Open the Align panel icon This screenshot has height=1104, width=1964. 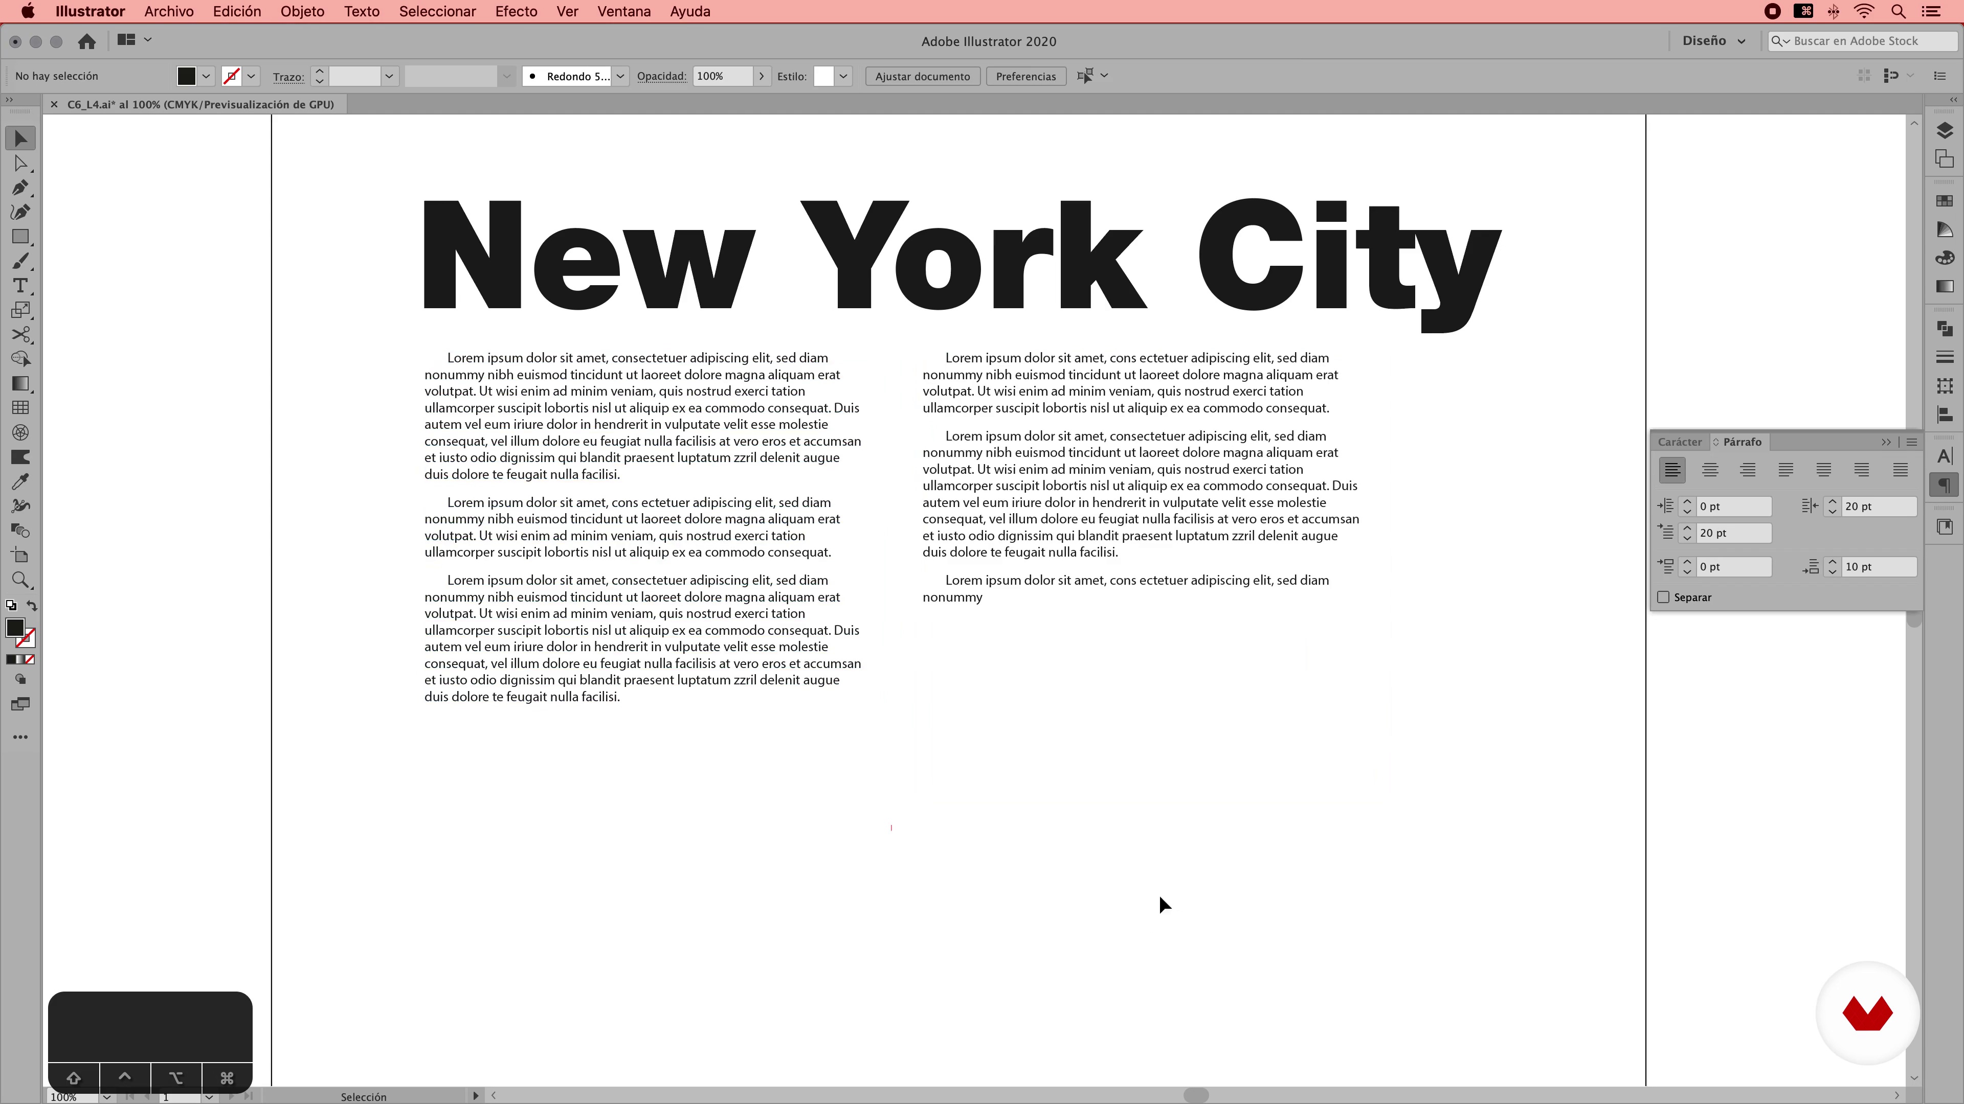pyautogui.click(x=1944, y=415)
